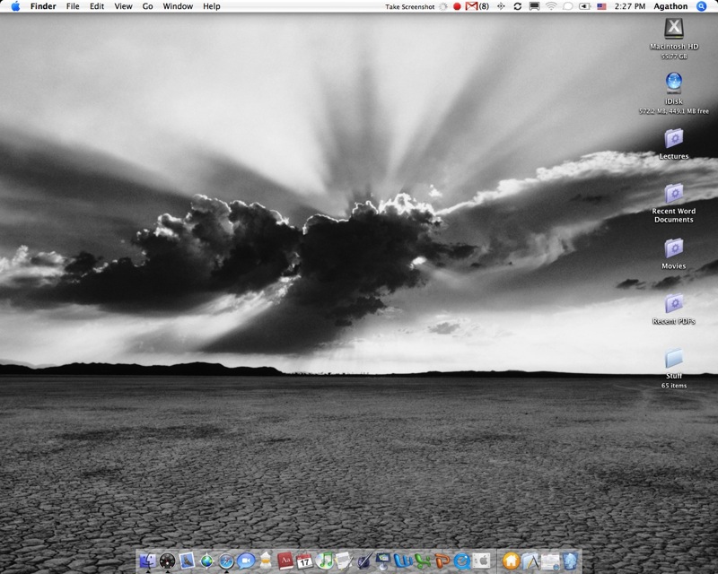Launch iTunes from the Dock
The image size is (718, 574).
click(x=325, y=561)
